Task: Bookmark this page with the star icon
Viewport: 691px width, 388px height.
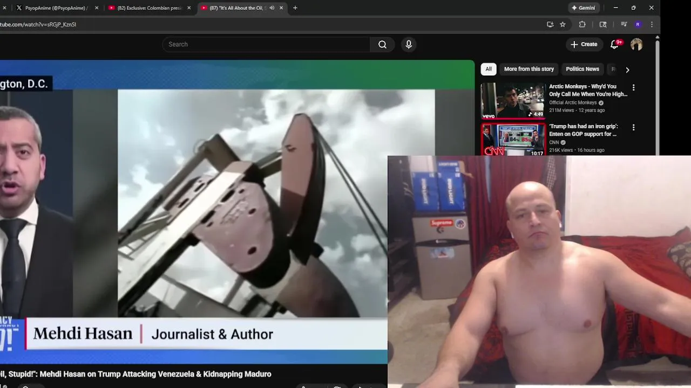Action: (563, 24)
